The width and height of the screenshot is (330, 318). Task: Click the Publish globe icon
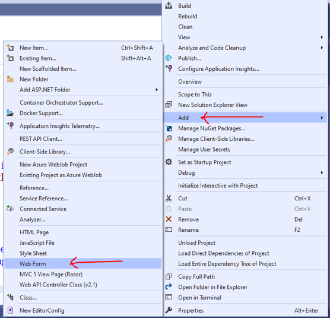169,58
